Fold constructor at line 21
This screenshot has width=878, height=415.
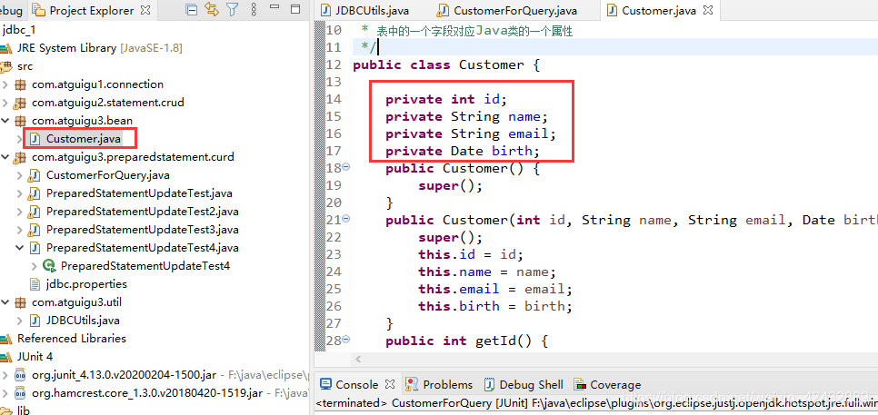[346, 219]
